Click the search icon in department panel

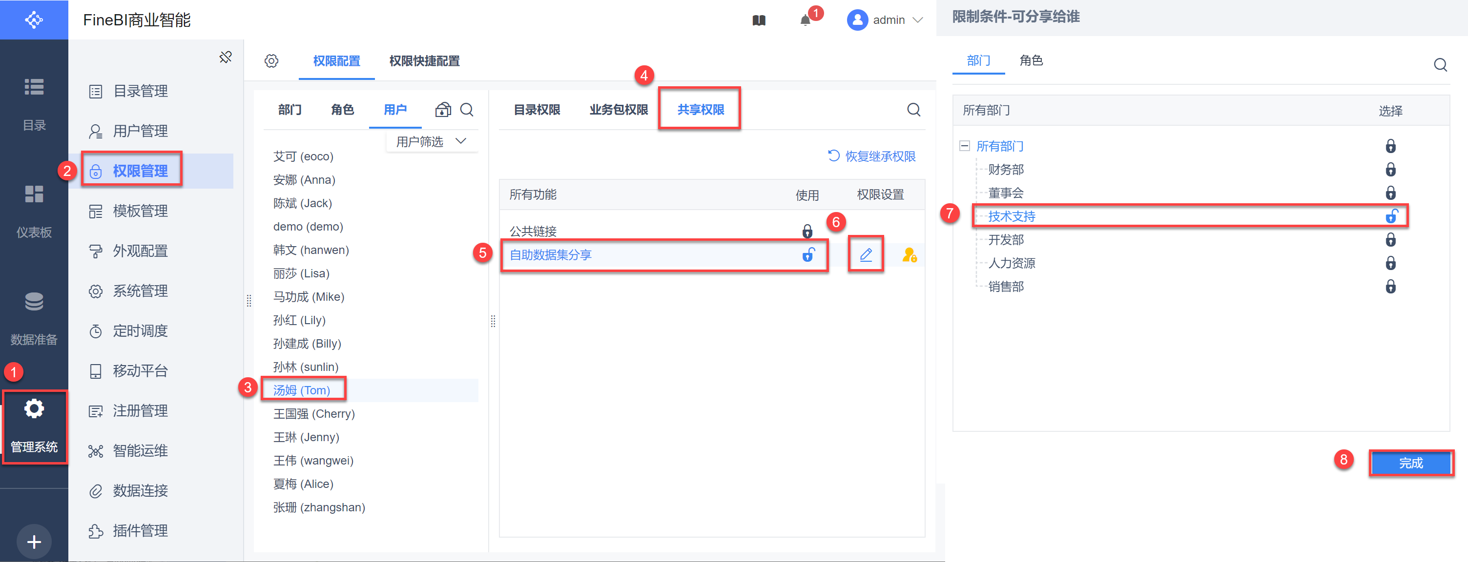click(1440, 65)
